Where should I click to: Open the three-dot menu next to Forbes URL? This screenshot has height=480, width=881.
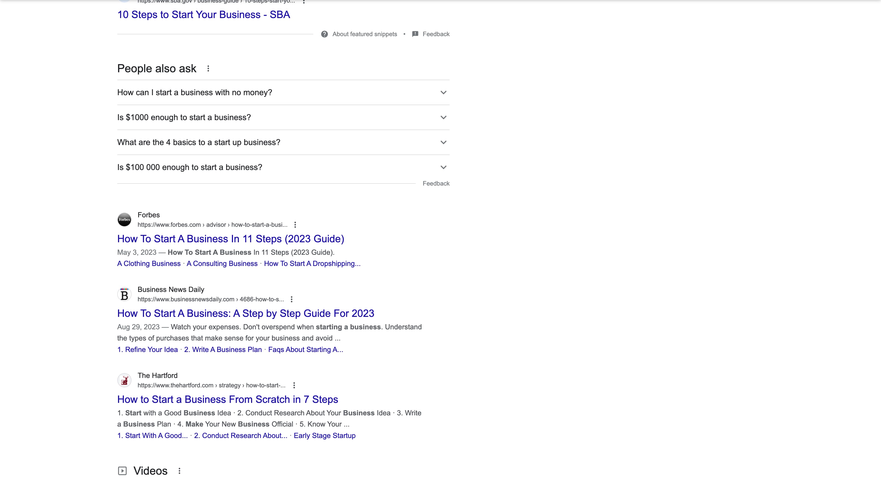(295, 225)
